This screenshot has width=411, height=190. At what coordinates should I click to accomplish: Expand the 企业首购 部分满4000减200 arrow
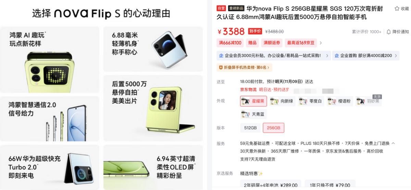pyautogui.click(x=396, y=56)
